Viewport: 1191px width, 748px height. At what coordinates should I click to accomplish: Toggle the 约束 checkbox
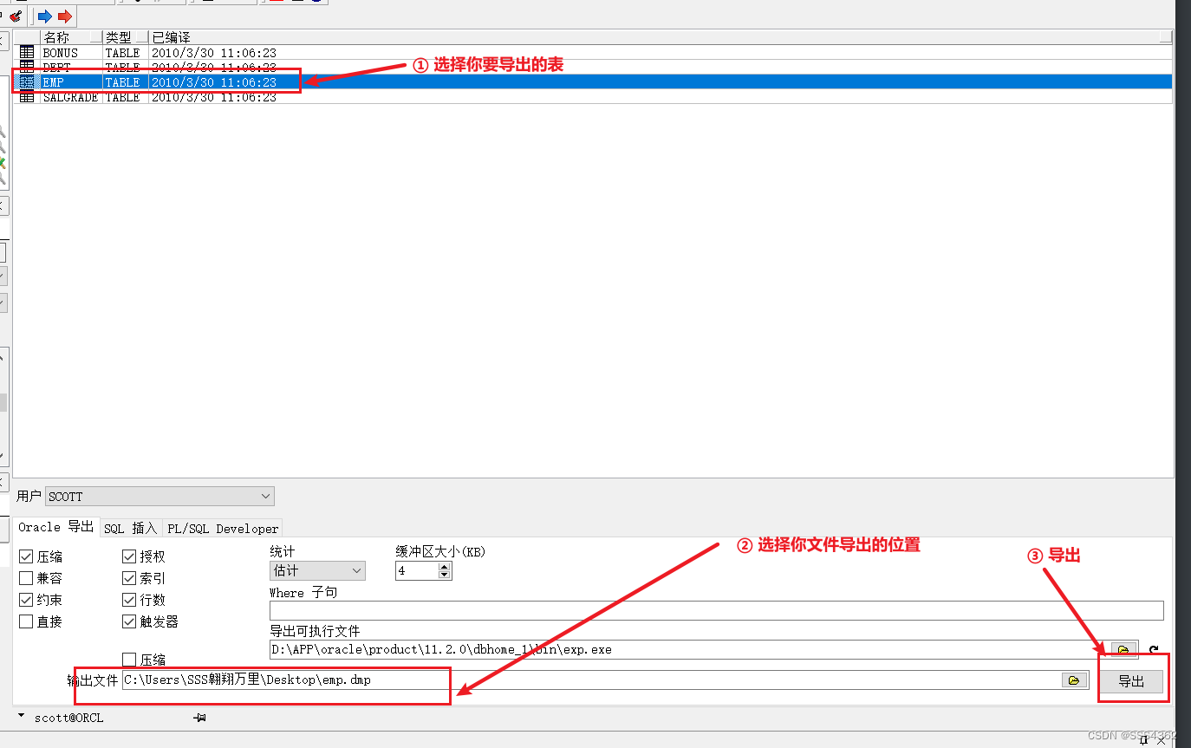(26, 600)
